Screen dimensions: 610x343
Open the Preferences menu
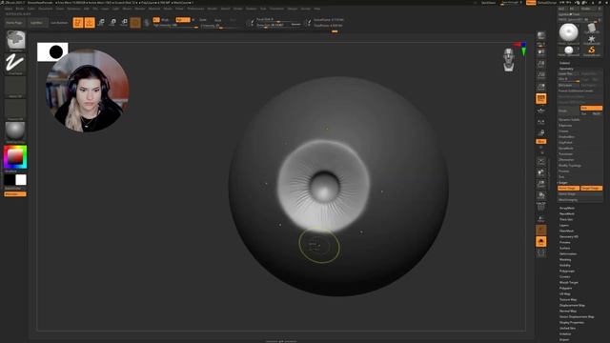click(x=195, y=9)
